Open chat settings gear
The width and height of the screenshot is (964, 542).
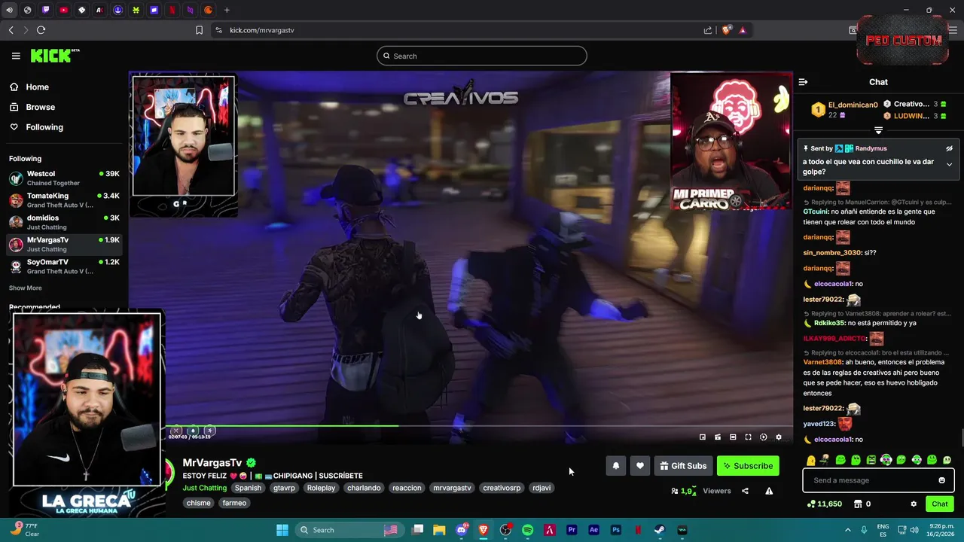pyautogui.click(x=914, y=504)
